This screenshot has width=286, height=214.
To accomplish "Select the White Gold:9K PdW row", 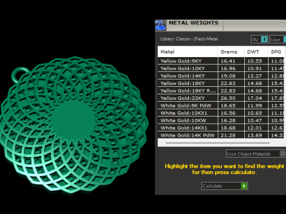I will tap(221, 105).
